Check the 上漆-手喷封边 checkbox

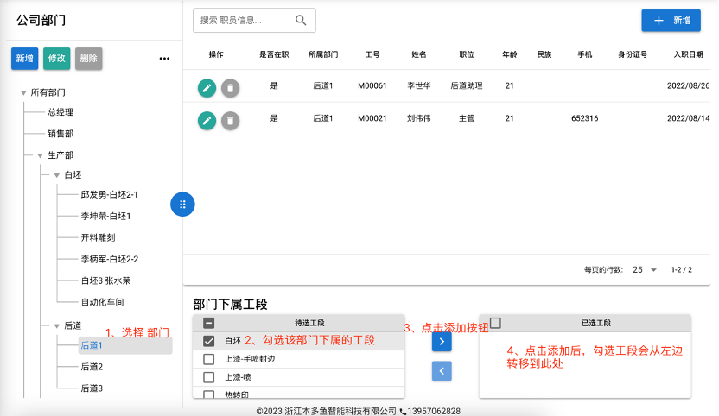[208, 359]
